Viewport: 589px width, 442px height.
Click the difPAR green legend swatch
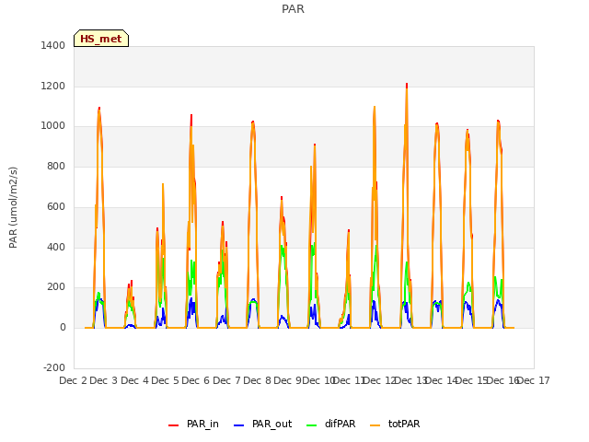coord(312,425)
